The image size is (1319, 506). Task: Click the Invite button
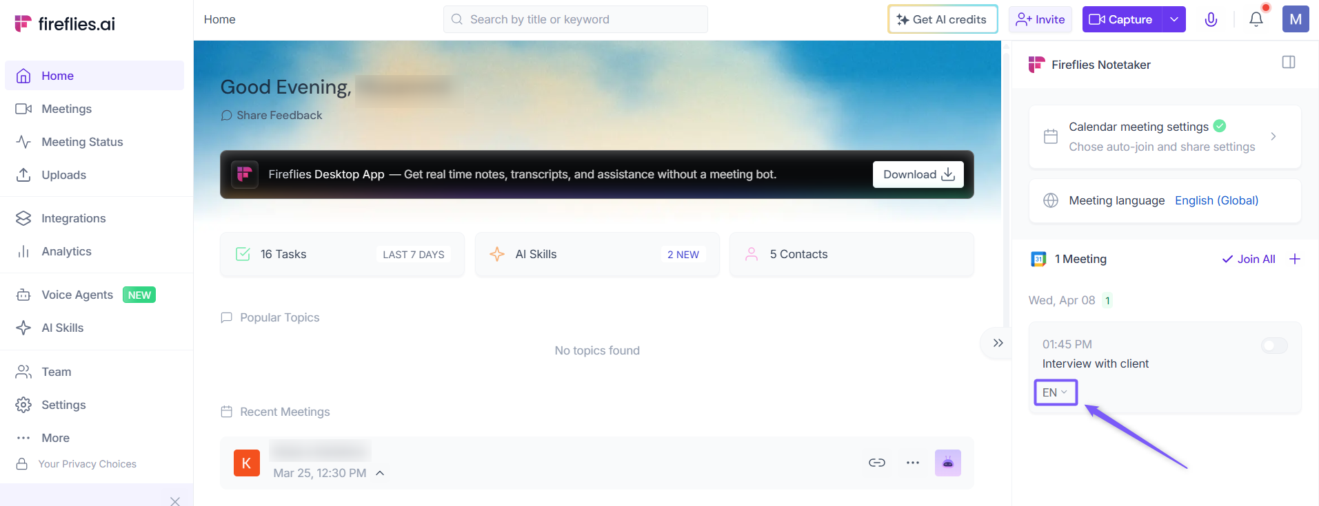[x=1040, y=19]
